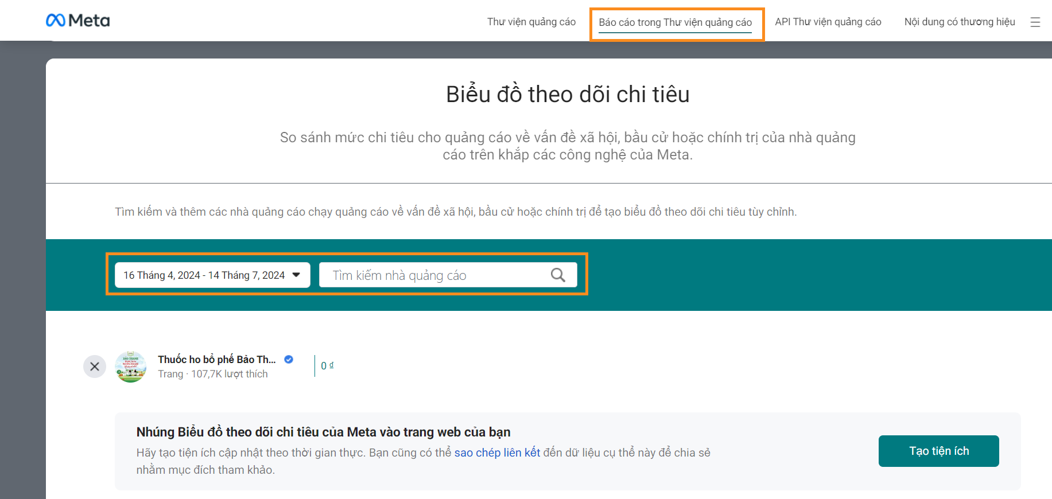This screenshot has width=1052, height=499.
Task: Click the Trang · 107,7K lượt thích text
Action: point(213,374)
